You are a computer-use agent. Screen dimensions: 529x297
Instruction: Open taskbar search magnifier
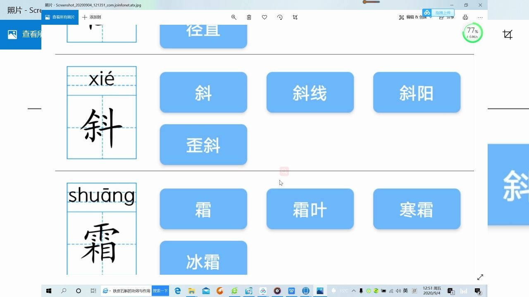64,291
